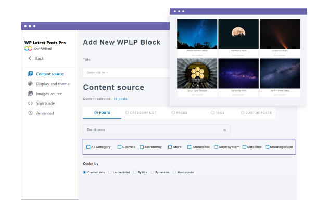The image size is (328, 208).
Task: Click the Display and theme palette icon
Action: pyautogui.click(x=30, y=84)
